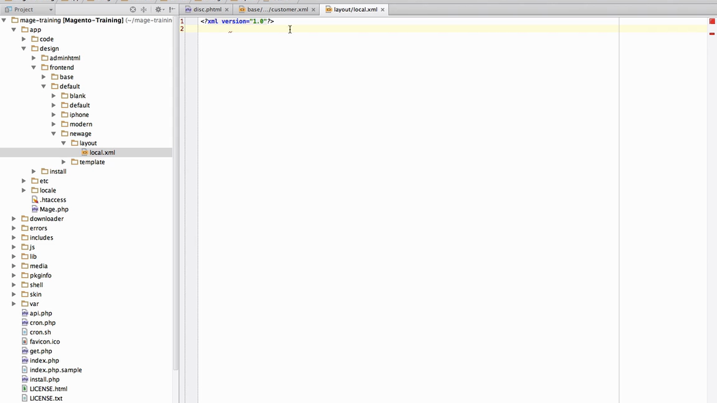Hide the Project tool window with the hide icon
717x403 pixels.
(x=171, y=10)
